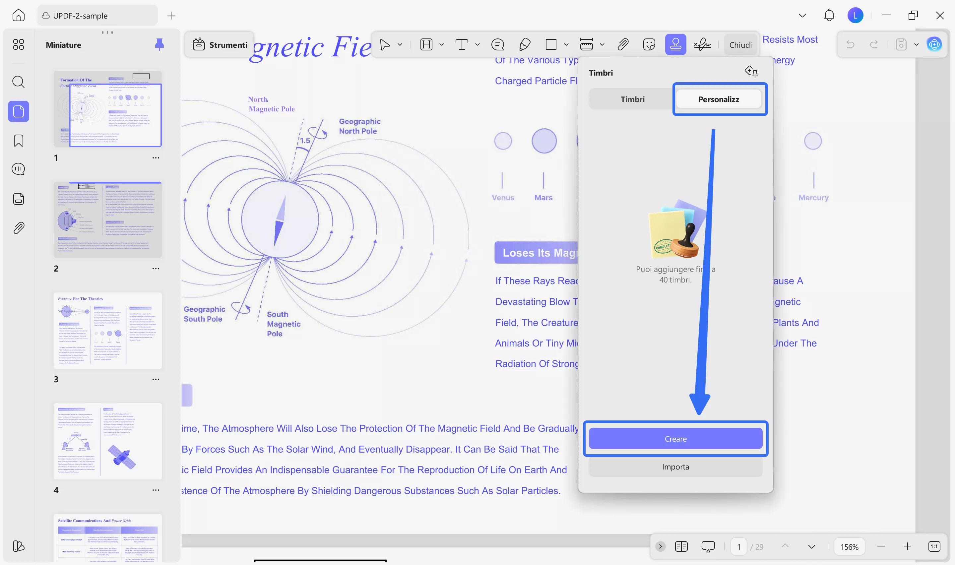Open the comment note tool
Screen dimensions: 955x565
pyautogui.click(x=497, y=44)
